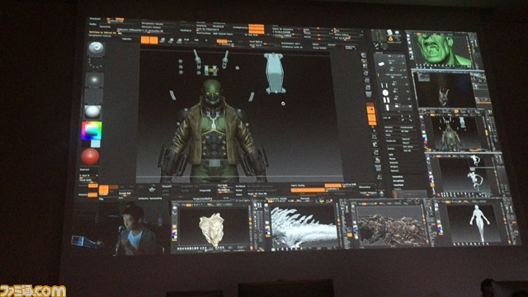Open the swirl brush thumbnail selector

click(96, 49)
